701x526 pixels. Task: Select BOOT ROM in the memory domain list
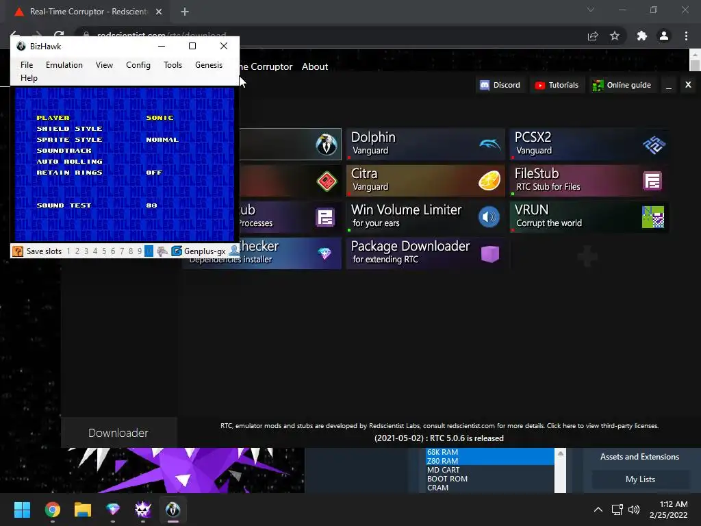coord(489,479)
